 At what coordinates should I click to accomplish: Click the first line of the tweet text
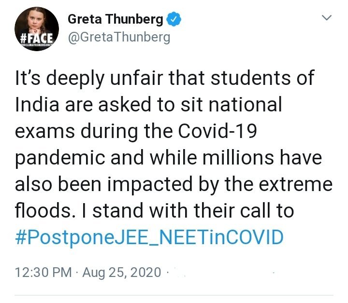(x=165, y=78)
